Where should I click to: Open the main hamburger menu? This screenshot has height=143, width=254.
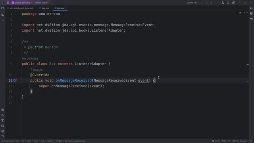pos(8,3)
